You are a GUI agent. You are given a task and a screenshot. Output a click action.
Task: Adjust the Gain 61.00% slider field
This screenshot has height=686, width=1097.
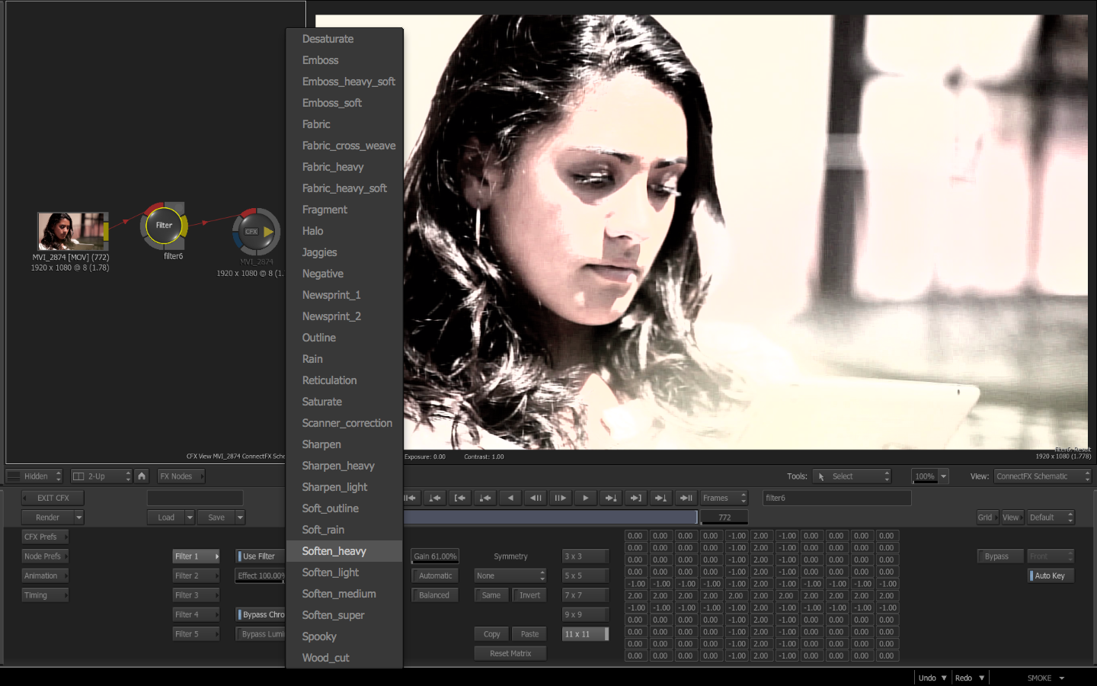(x=435, y=556)
